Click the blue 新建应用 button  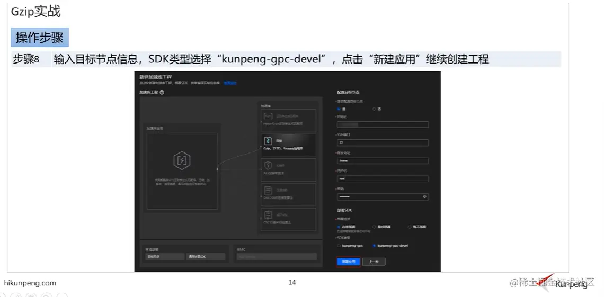click(349, 262)
